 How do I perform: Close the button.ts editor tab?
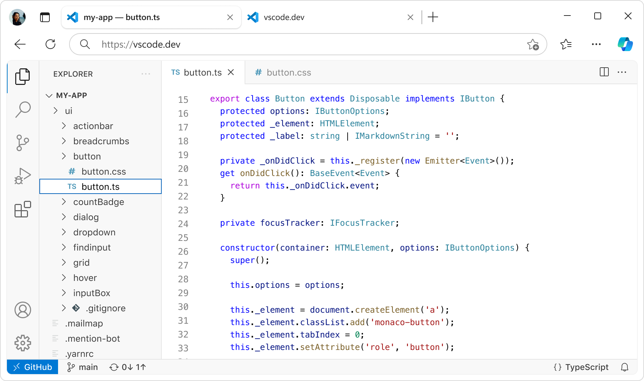231,72
